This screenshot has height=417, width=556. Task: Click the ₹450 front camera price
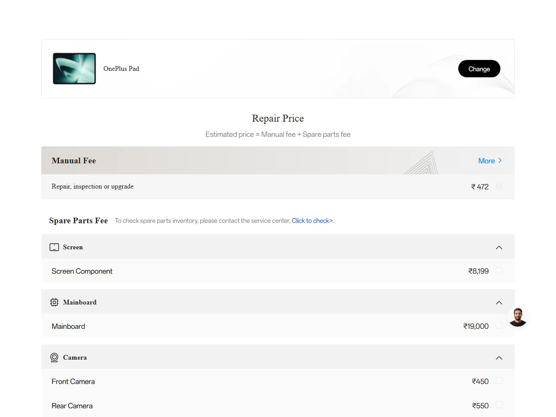click(480, 381)
